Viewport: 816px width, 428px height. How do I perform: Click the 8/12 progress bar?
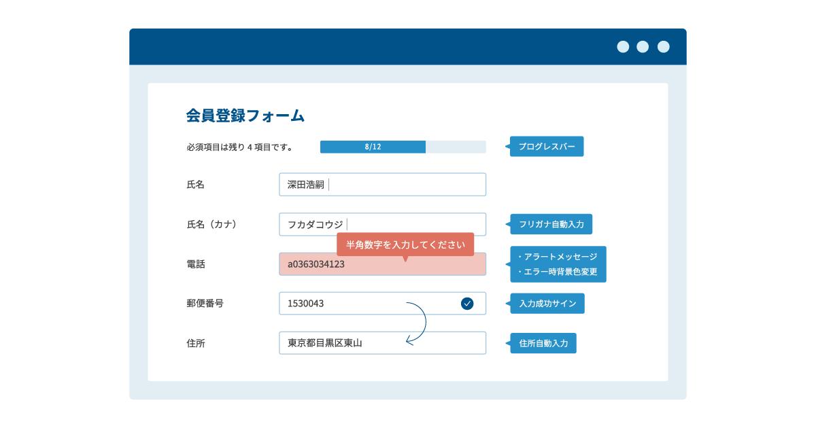[403, 147]
